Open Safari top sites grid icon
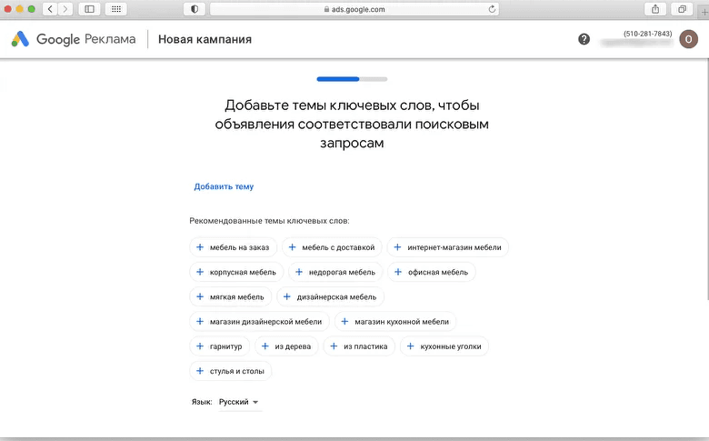Image resolution: width=709 pixels, height=441 pixels. [116, 9]
